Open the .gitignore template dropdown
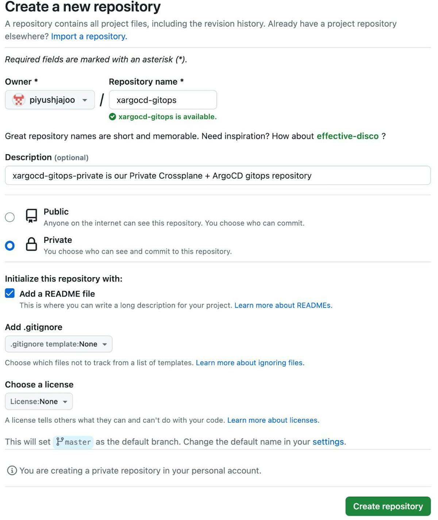This screenshot has height=520, width=438. [58, 344]
